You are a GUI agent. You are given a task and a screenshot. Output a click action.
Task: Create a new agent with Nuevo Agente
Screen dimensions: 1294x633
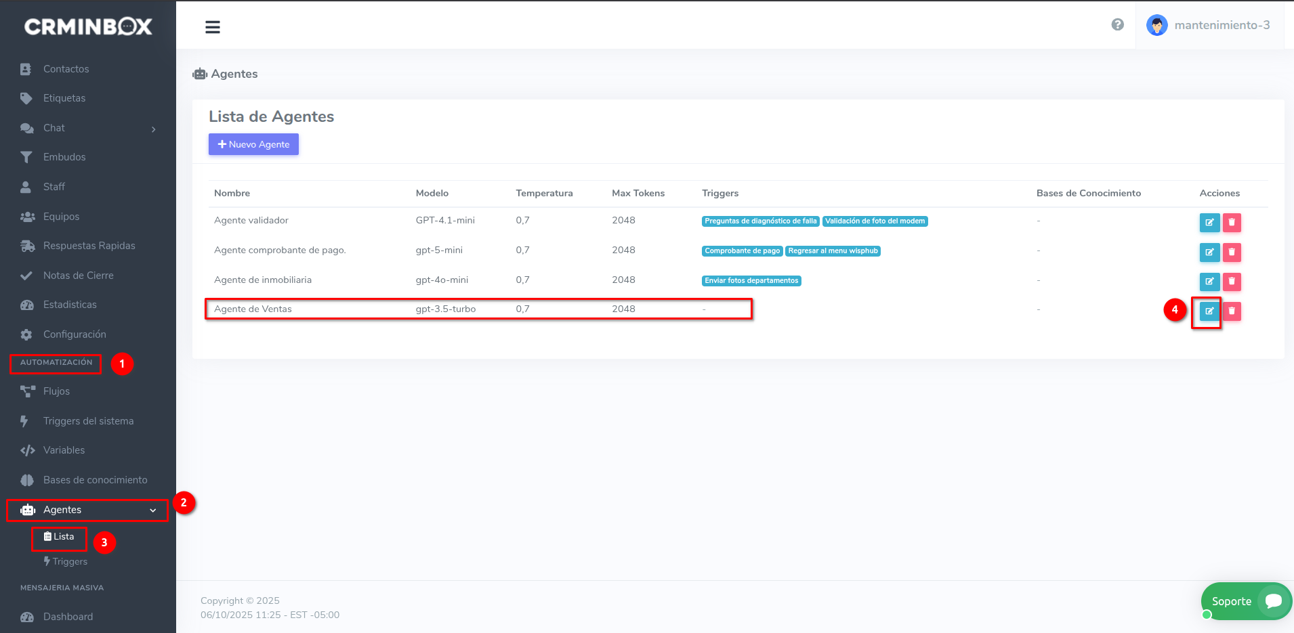(x=253, y=144)
